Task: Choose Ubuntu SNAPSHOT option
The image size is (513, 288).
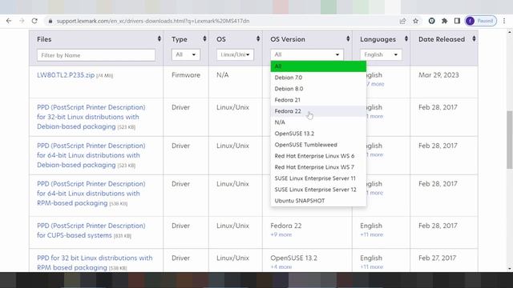Action: (x=318, y=201)
